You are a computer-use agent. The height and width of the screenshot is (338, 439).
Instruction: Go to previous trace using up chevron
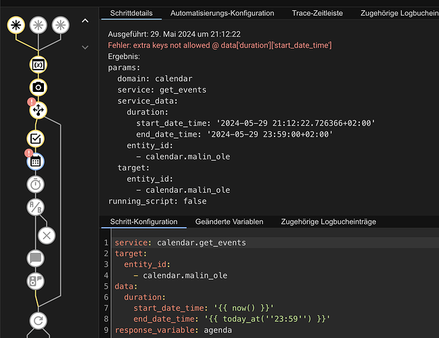[85, 21]
